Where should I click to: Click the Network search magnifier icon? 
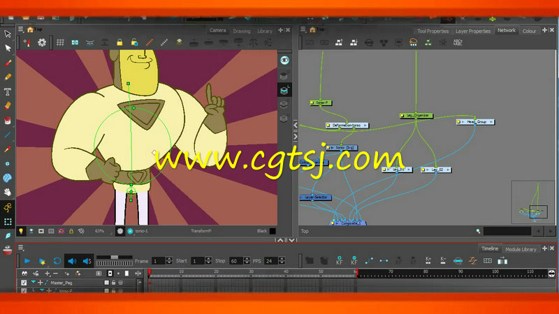478,232
